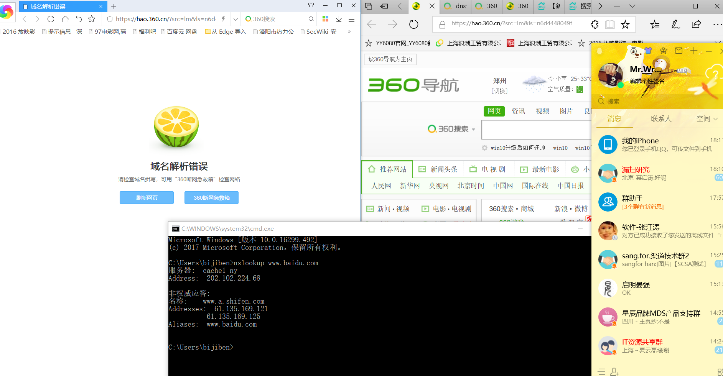
Task: Click the QQ profile avatar
Action: pos(611,75)
